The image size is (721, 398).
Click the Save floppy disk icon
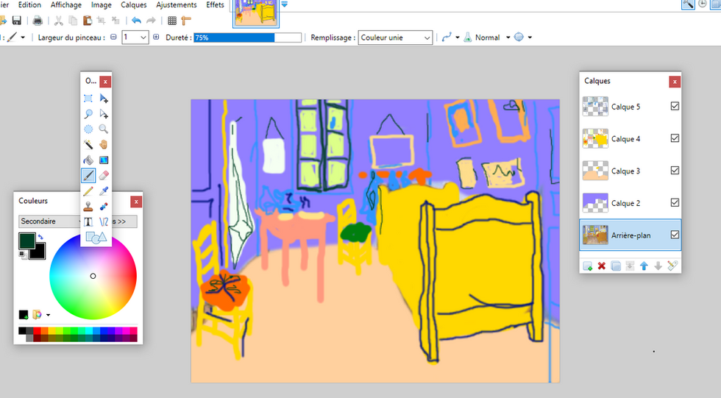(16, 20)
